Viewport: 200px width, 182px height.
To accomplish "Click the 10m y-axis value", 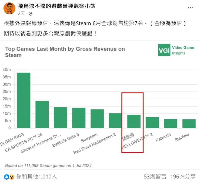I will click(x=7, y=113).
